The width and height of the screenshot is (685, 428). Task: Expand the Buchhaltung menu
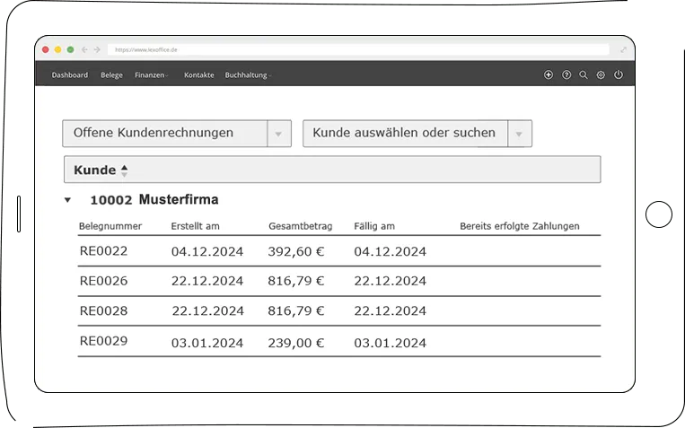click(x=248, y=75)
